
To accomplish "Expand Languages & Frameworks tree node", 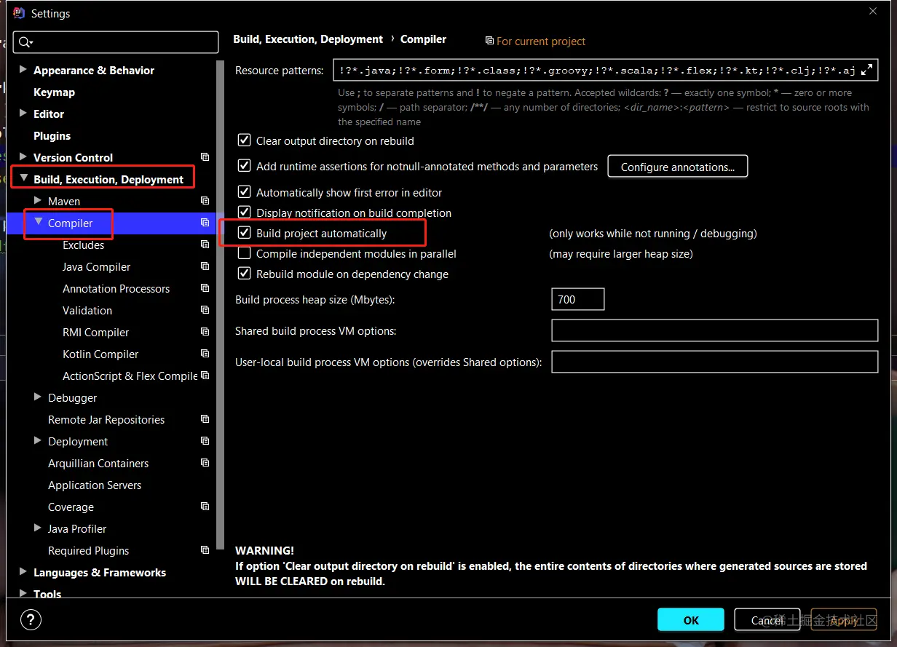I will [23, 572].
